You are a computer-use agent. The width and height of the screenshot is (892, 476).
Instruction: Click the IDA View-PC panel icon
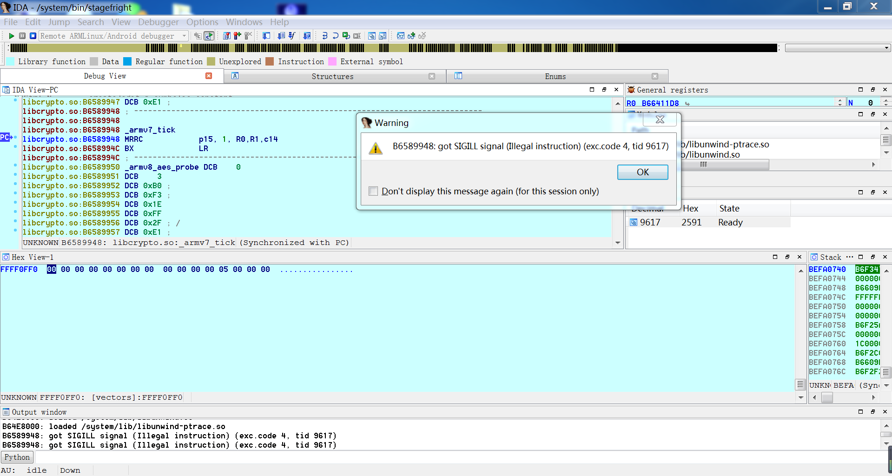tap(6, 90)
